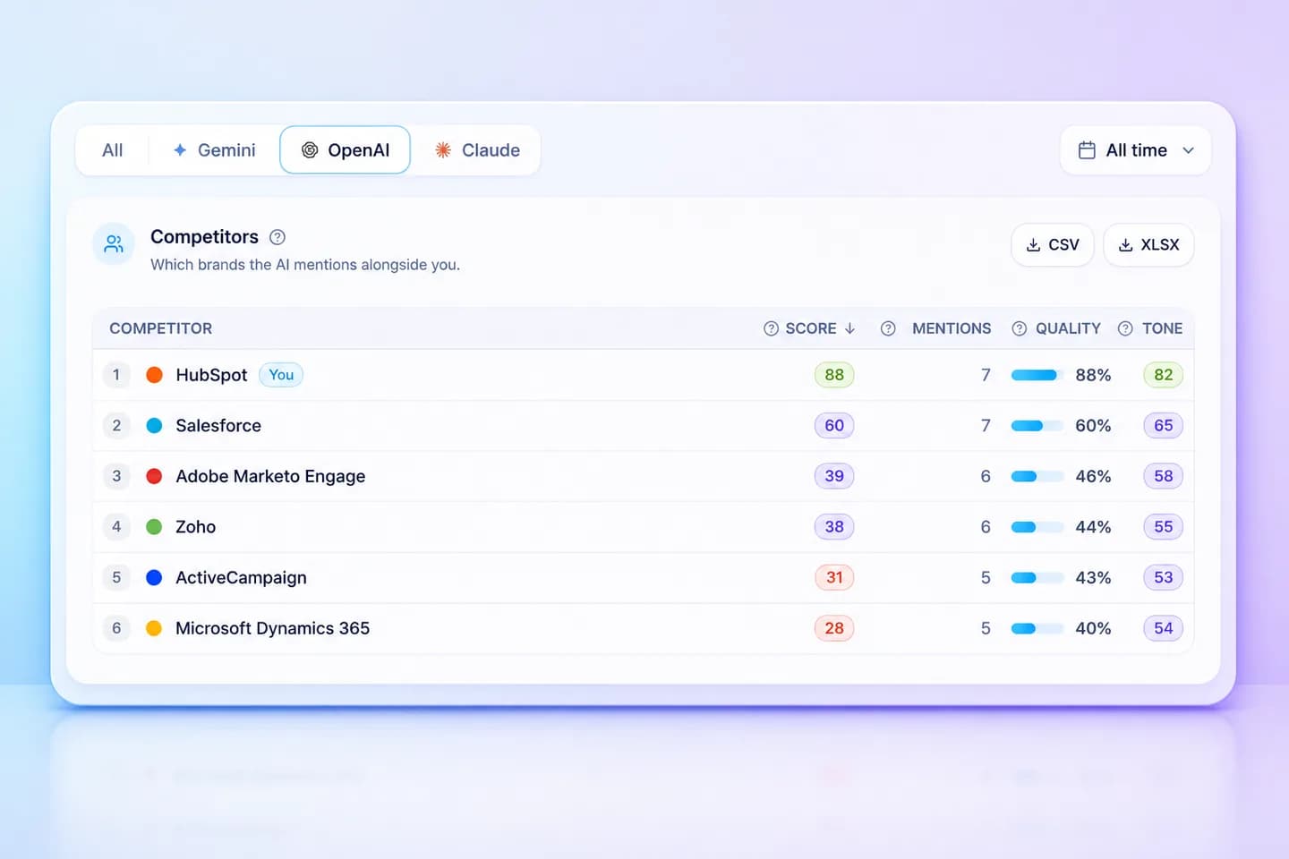Image resolution: width=1289 pixels, height=859 pixels.
Task: Sort by the MENTIONS column header
Action: [952, 328]
